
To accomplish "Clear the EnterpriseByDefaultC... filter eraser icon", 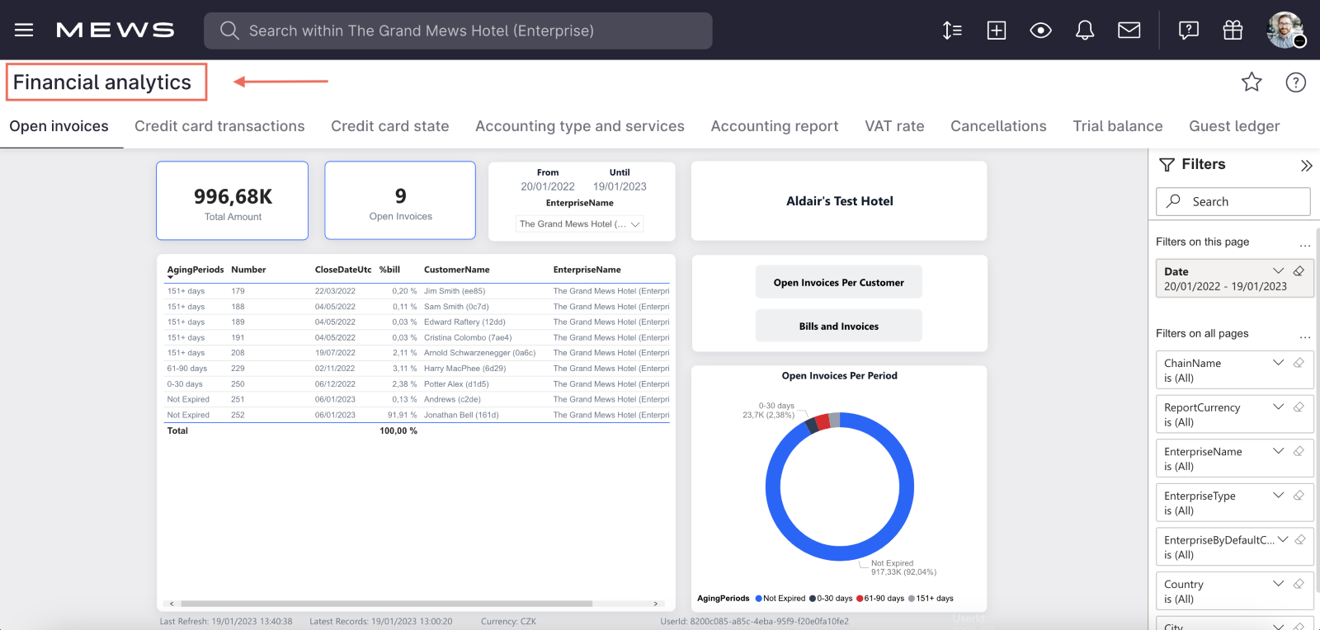I will coord(1300,539).
